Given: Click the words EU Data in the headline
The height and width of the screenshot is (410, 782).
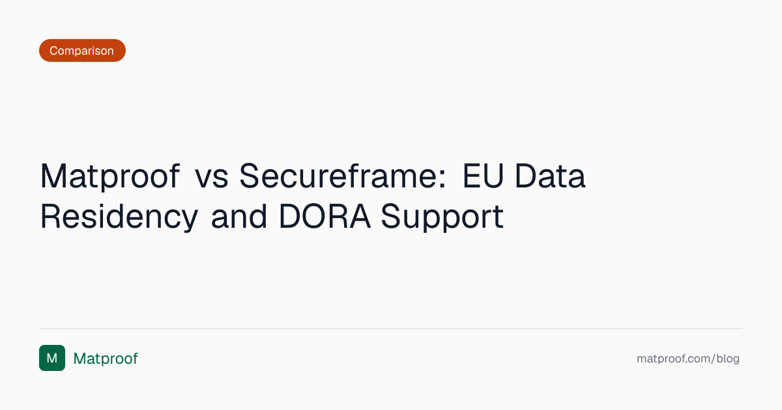Looking at the screenshot, I should pos(524,176).
